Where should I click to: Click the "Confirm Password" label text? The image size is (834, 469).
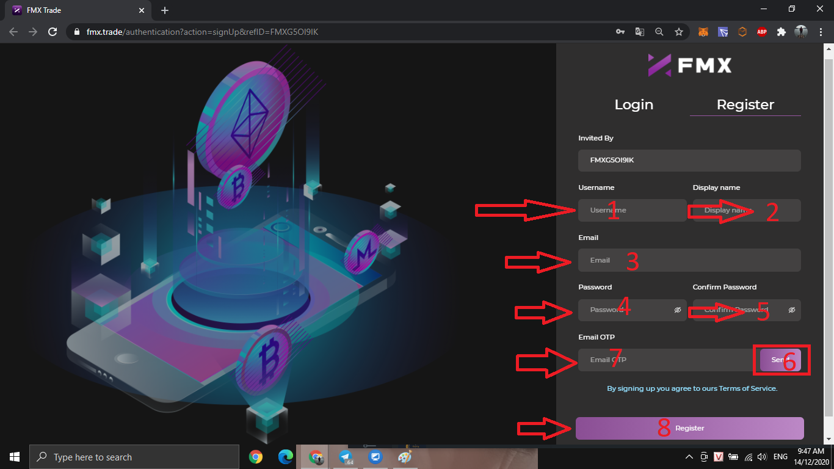point(725,287)
